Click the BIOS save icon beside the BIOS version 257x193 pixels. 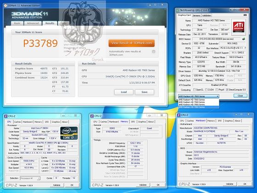pyautogui.click(x=244, y=39)
